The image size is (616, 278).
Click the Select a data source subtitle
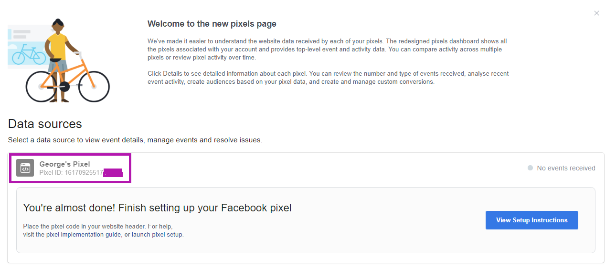[x=135, y=140]
